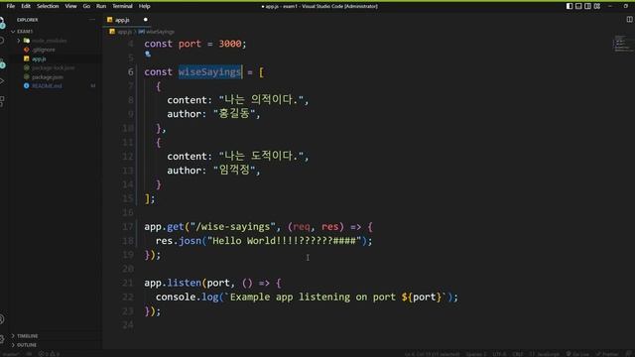Click content string "나는 의적이다."
635x357 pixels.
pos(260,99)
